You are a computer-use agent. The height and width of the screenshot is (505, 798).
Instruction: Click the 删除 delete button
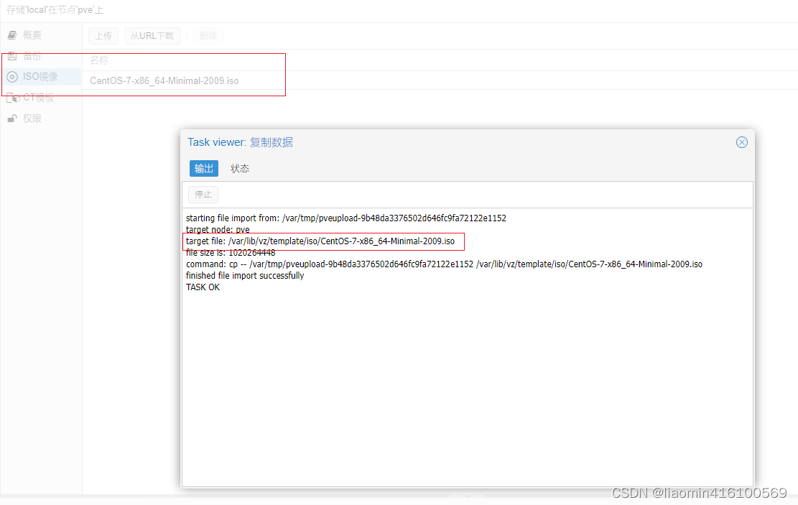point(208,36)
